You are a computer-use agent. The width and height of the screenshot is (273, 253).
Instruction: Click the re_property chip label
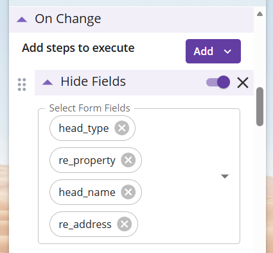(x=87, y=161)
